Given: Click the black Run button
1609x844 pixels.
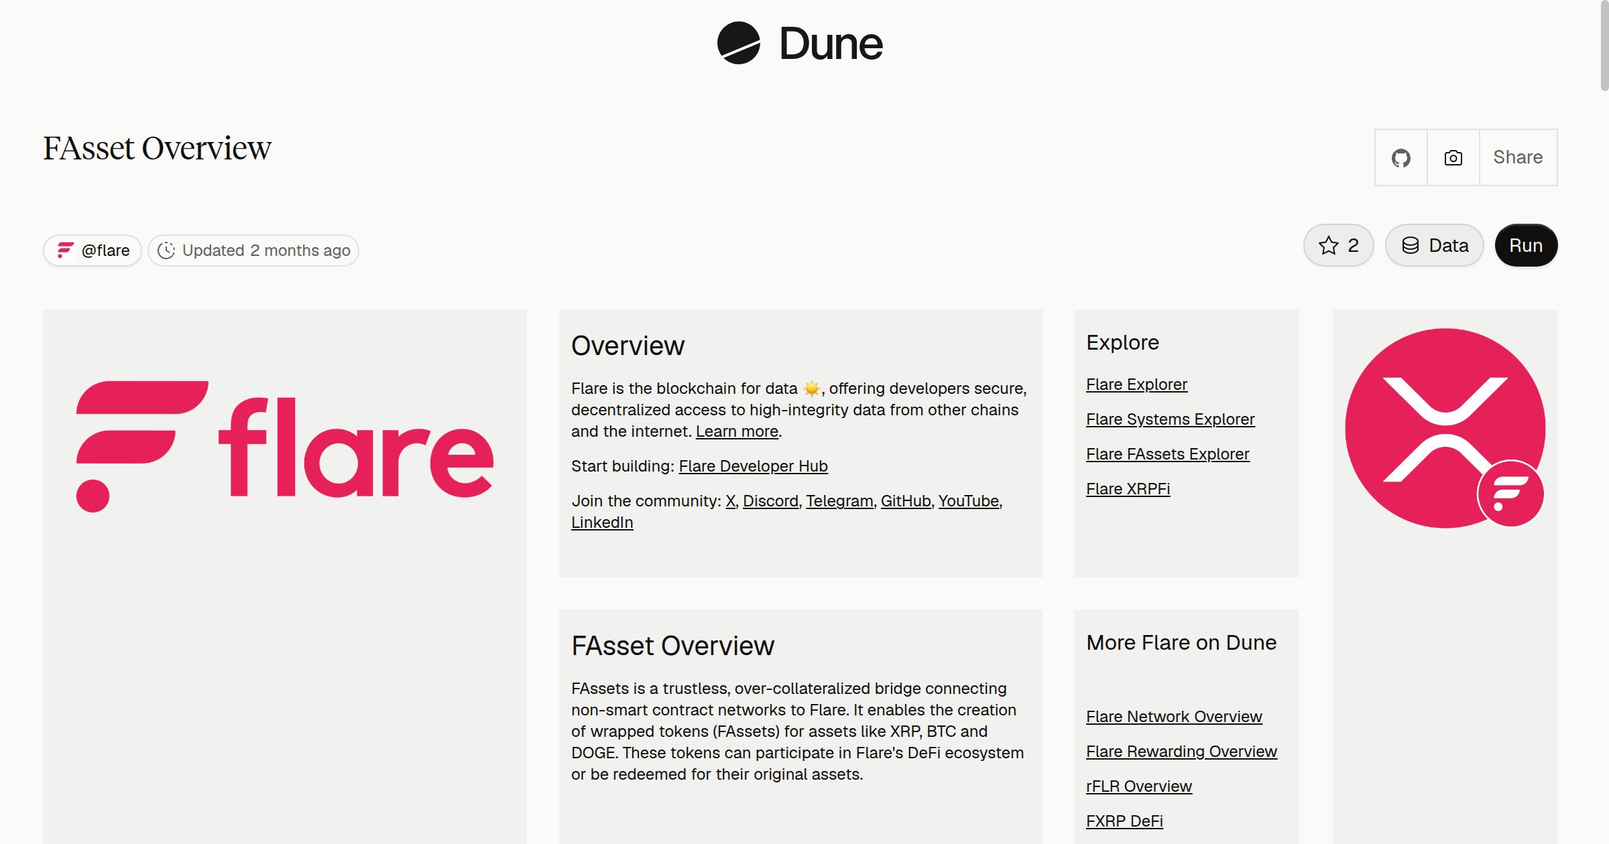Looking at the screenshot, I should [x=1526, y=245].
